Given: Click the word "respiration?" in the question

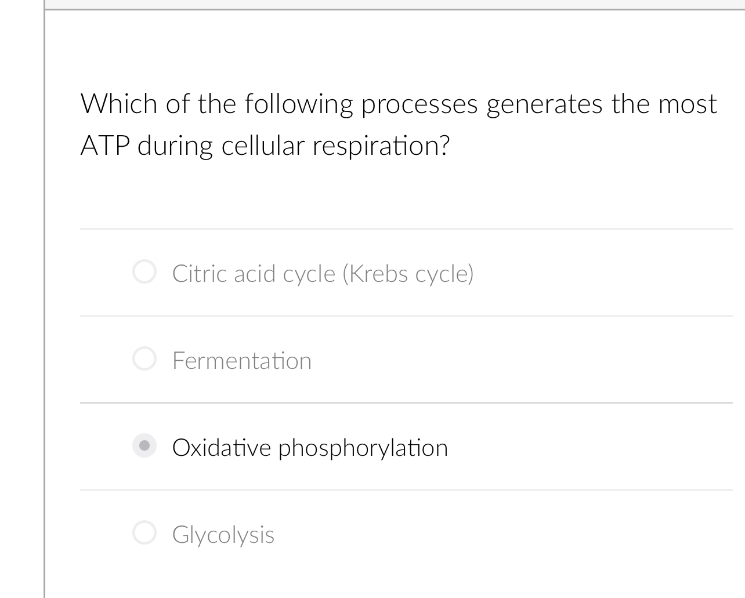Looking at the screenshot, I should coord(381,146).
